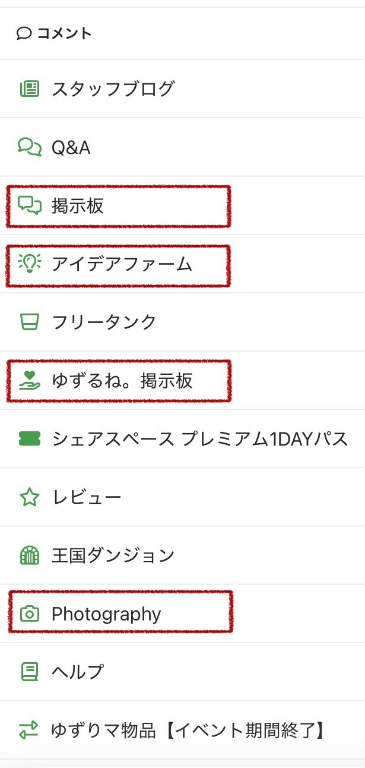Select the Q&A menu entry
The image size is (365, 768).
coord(71,147)
